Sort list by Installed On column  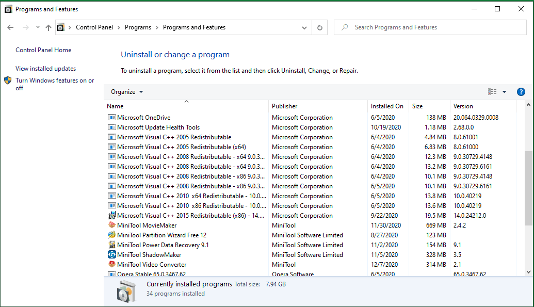pos(388,106)
